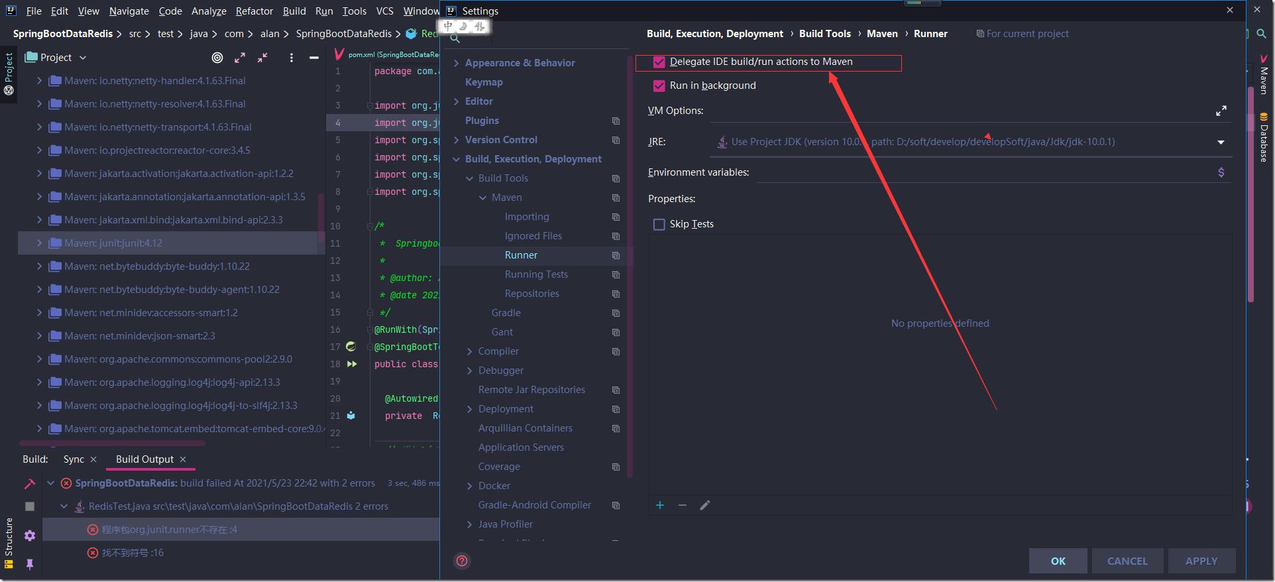The height and width of the screenshot is (582, 1275).
Task: Select Running Tests settings page
Action: click(536, 274)
